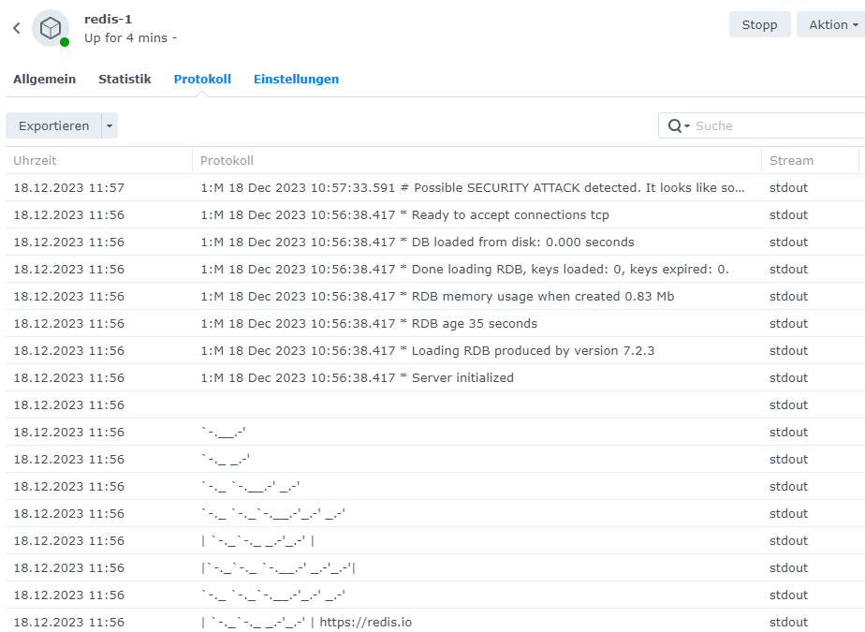Viewport: 865px width, 632px height.
Task: Click the search magnifier icon
Action: tap(675, 126)
